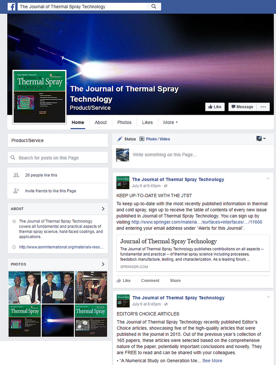
Task: Click the Product/Service category label in sidebar
Action: [x=28, y=141]
